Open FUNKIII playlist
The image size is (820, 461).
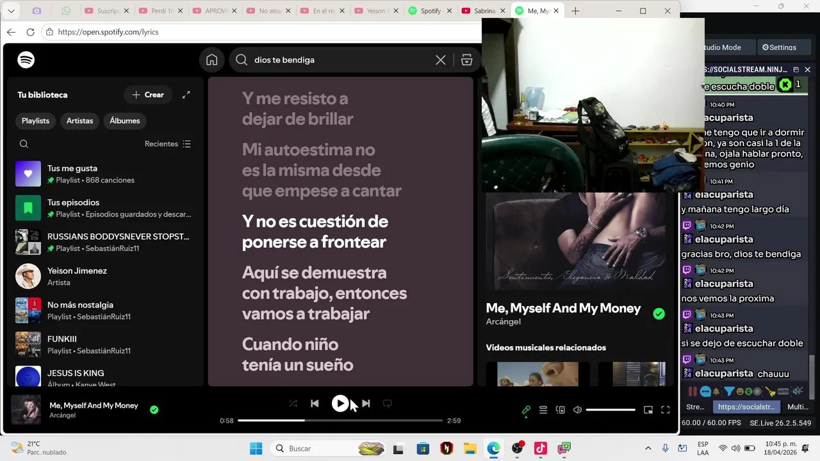tap(104, 344)
